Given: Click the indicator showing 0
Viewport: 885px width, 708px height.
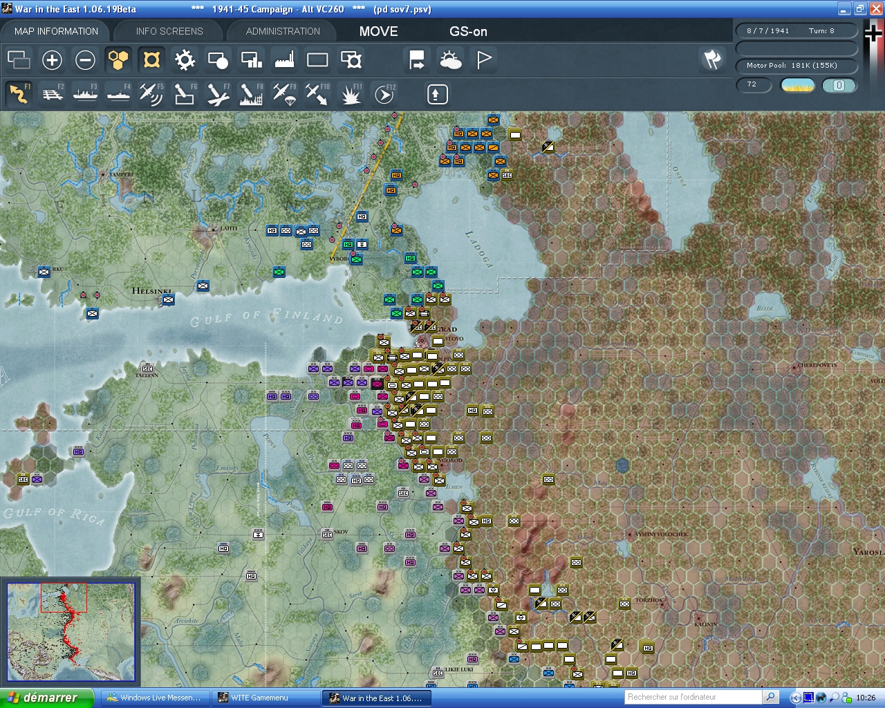Looking at the screenshot, I should tap(839, 85).
